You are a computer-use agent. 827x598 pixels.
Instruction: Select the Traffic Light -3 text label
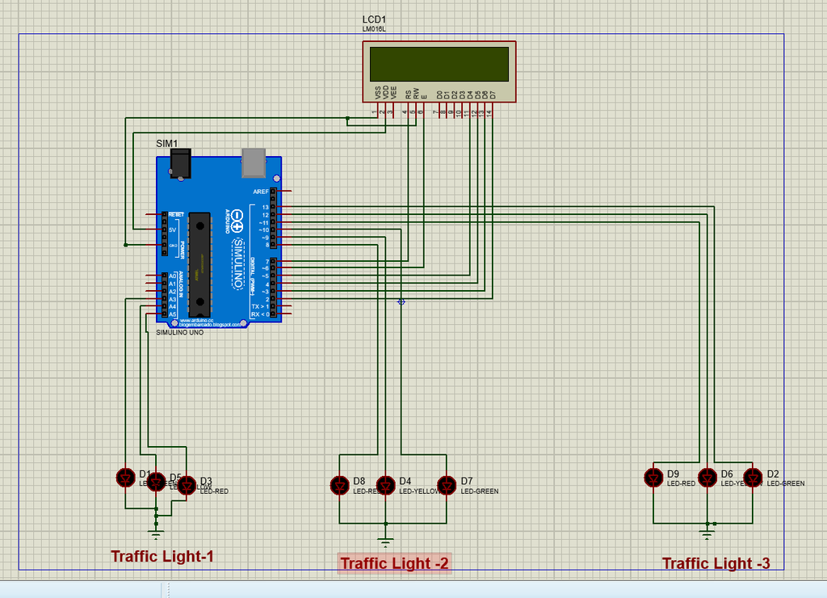click(x=716, y=563)
